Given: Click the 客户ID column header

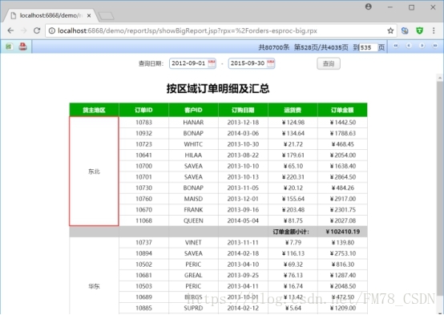Looking at the screenshot, I should [193, 110].
